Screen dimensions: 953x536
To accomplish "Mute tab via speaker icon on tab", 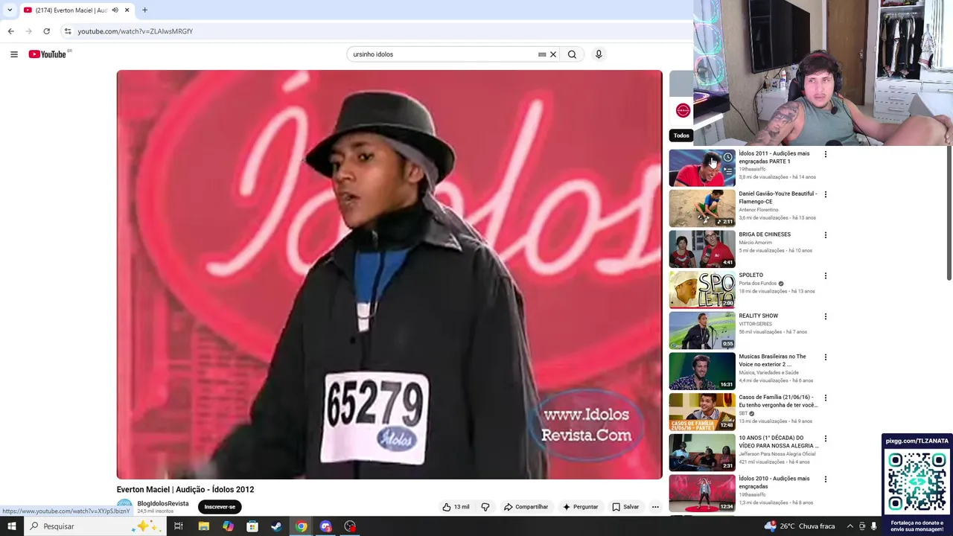I will pyautogui.click(x=115, y=10).
